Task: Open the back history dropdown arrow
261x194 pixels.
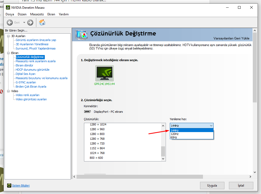Action: (x=24, y=22)
